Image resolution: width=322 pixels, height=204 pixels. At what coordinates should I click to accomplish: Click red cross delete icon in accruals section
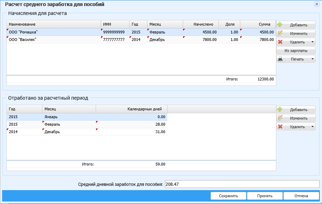coord(280,42)
